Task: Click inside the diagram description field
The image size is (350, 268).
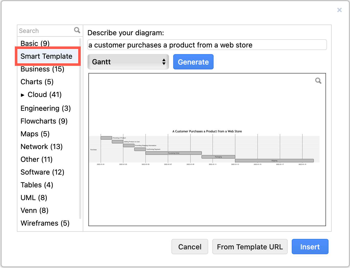Action: (x=207, y=45)
